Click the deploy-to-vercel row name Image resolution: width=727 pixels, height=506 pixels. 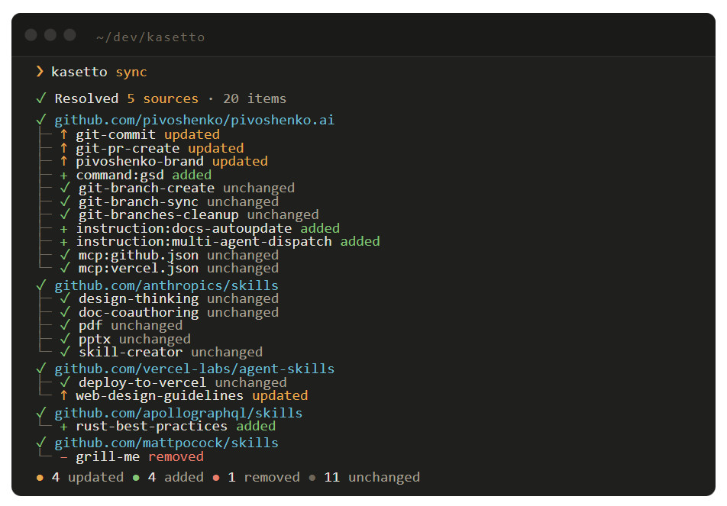pos(142,383)
